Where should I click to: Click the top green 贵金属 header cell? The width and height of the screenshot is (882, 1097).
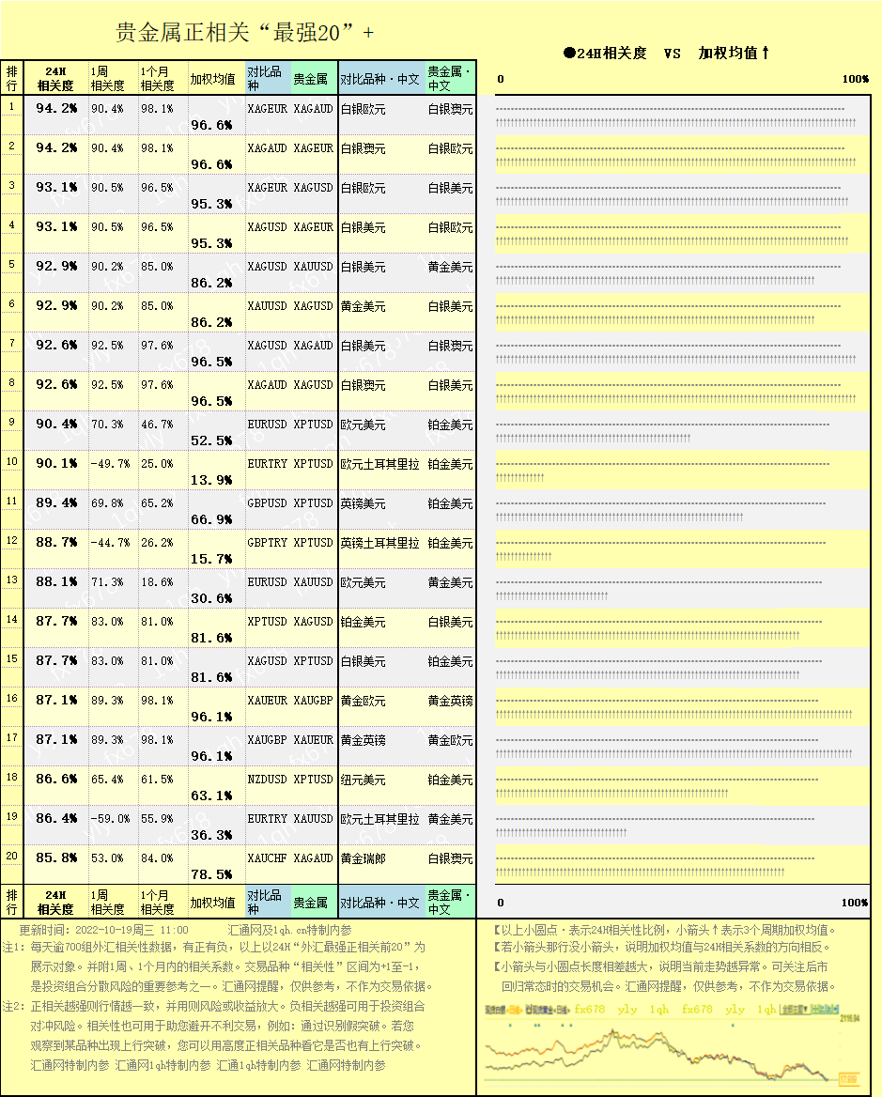point(311,79)
